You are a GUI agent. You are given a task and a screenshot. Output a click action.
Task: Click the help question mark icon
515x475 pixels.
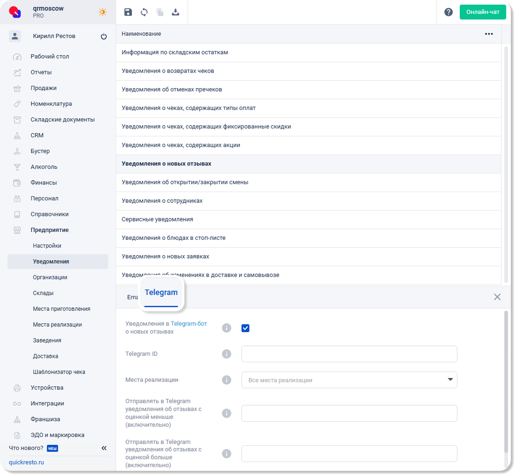[x=448, y=13]
